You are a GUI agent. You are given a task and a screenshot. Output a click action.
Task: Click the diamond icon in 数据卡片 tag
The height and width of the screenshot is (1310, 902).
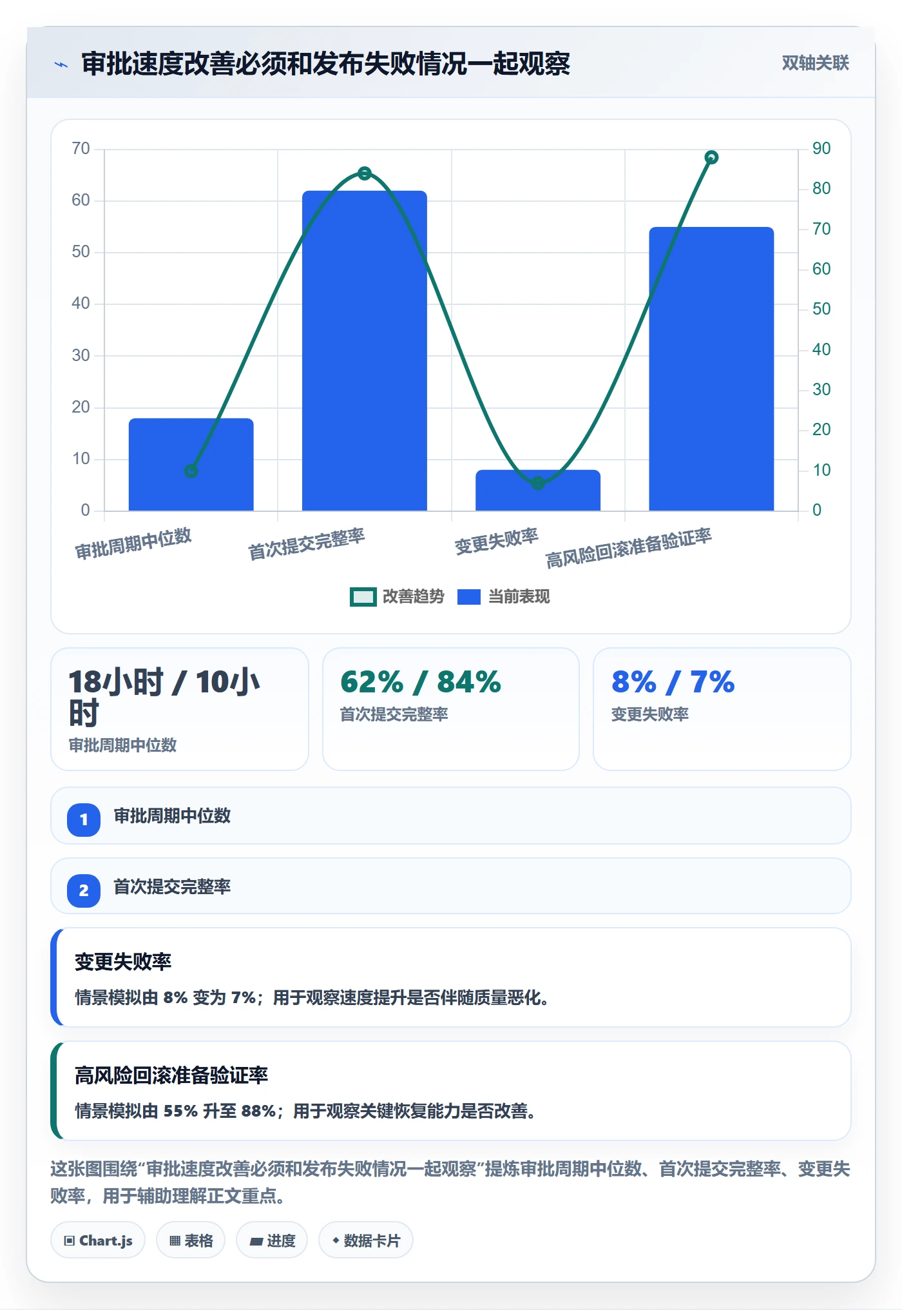(x=336, y=1240)
